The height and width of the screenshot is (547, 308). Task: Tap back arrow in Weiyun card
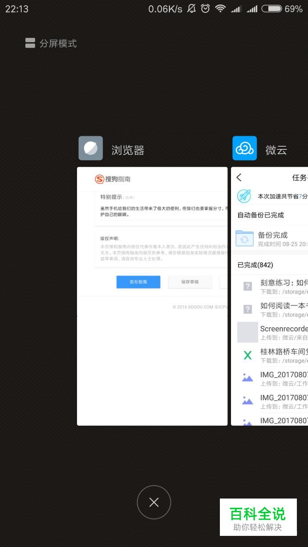tap(239, 177)
